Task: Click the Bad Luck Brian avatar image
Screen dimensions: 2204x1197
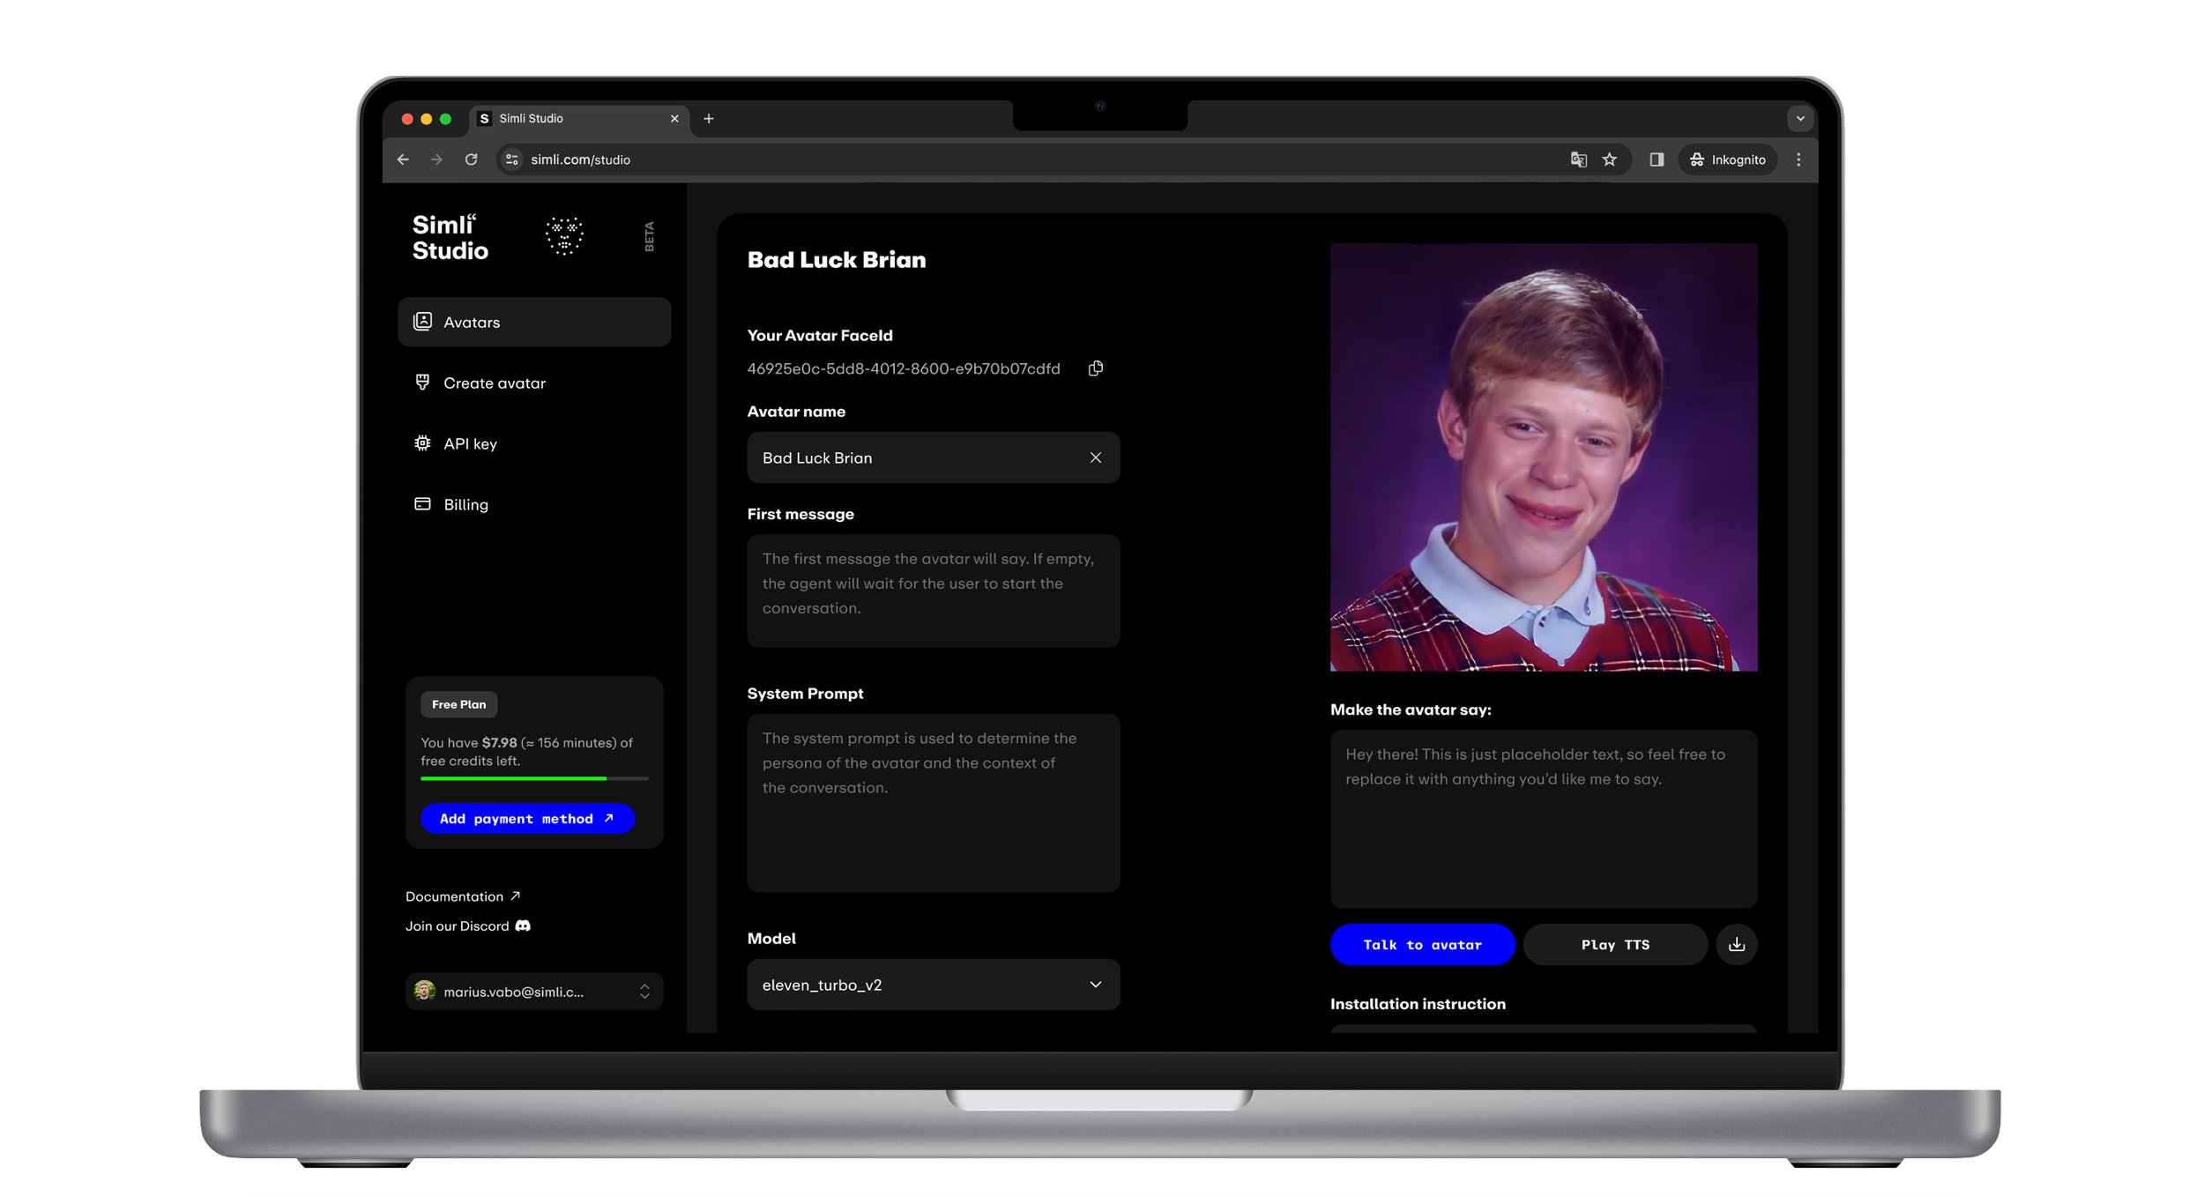Action: [x=1544, y=457]
